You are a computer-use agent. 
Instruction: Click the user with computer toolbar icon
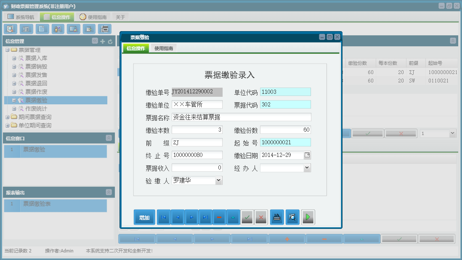(x=58, y=29)
